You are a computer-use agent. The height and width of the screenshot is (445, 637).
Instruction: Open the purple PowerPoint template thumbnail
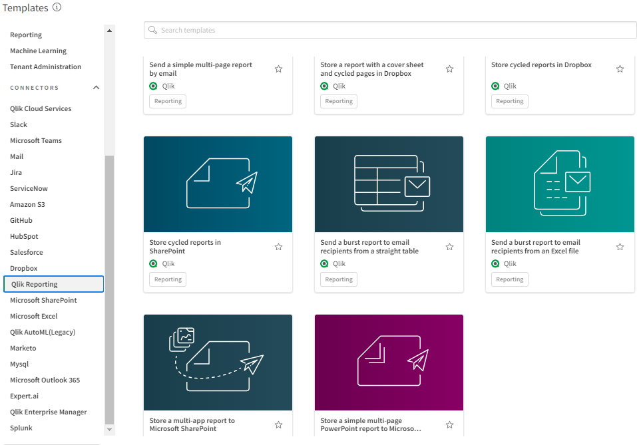(389, 362)
